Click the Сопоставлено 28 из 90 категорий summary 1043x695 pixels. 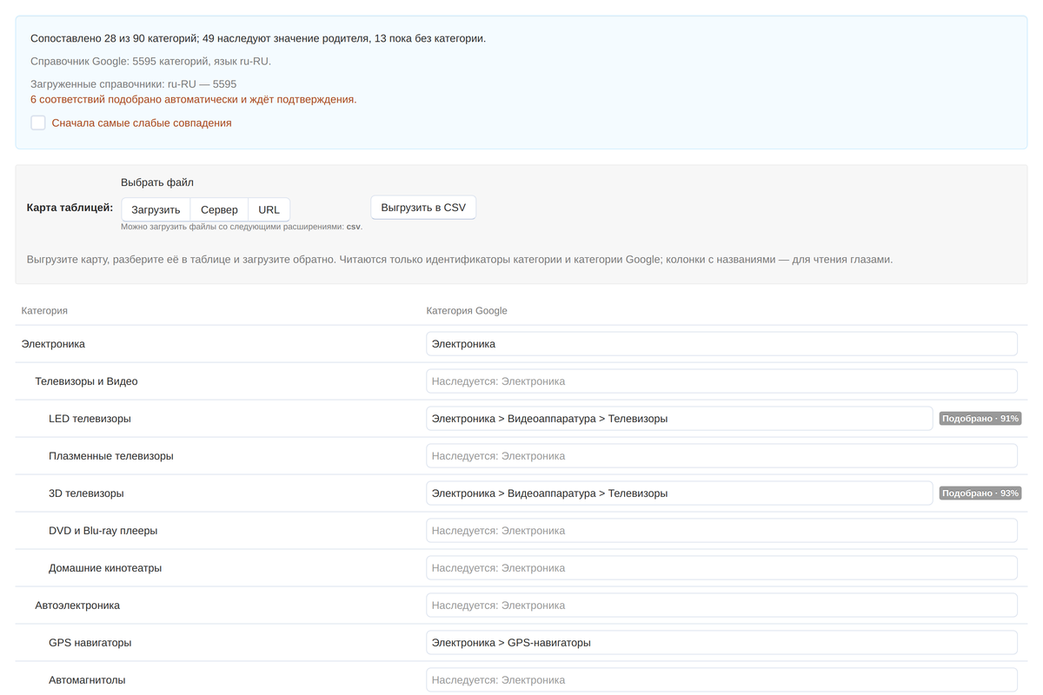258,38
